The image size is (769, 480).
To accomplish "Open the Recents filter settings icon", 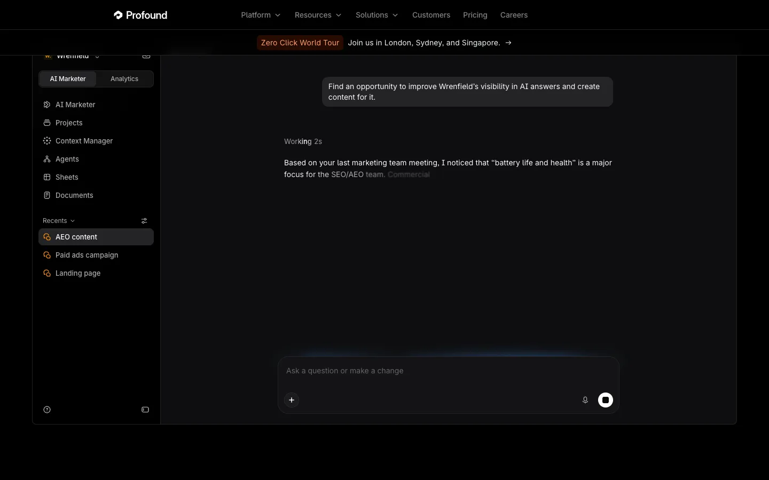I will click(x=144, y=221).
